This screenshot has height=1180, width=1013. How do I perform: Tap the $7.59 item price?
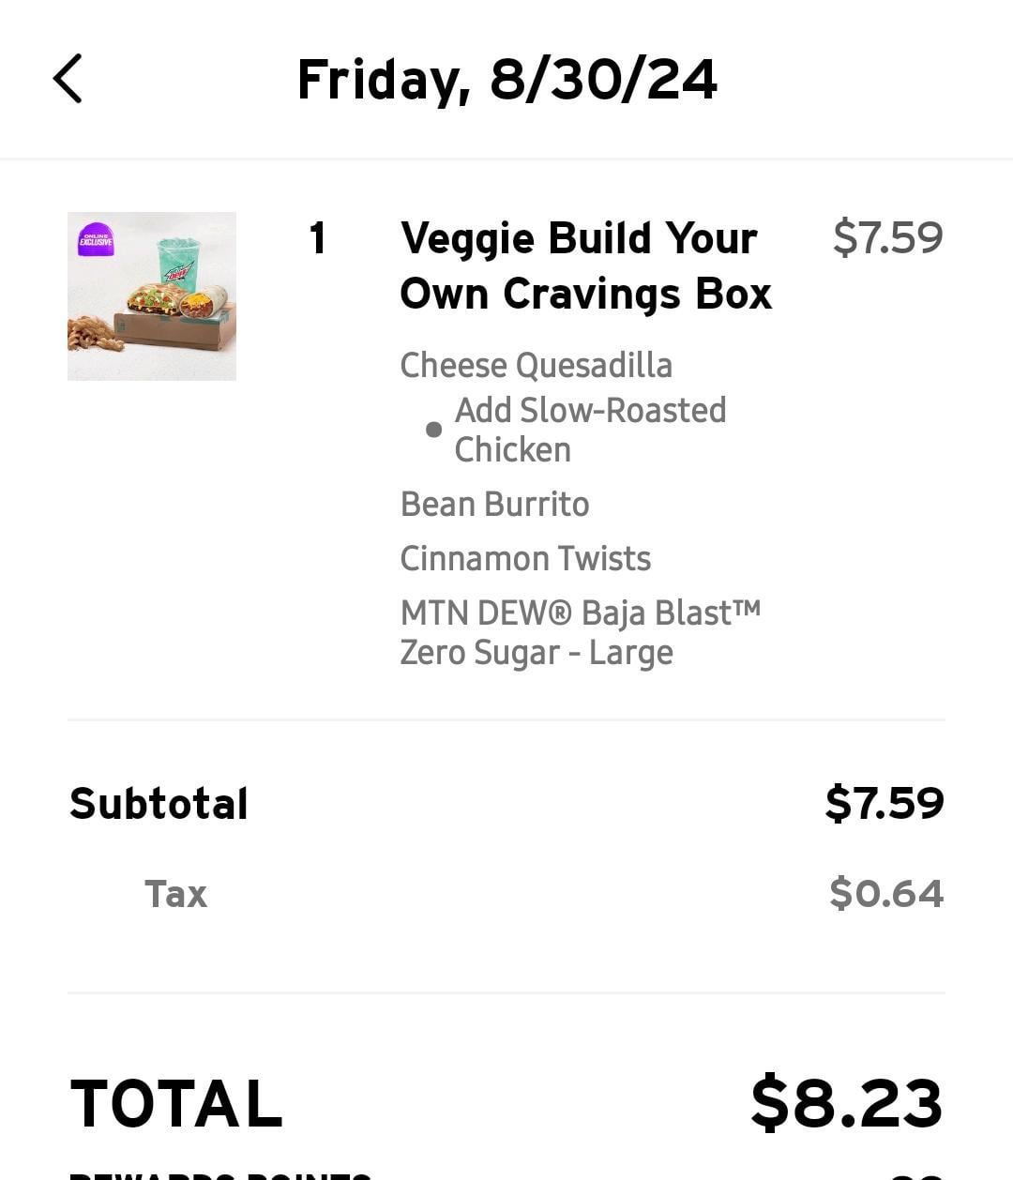887,237
